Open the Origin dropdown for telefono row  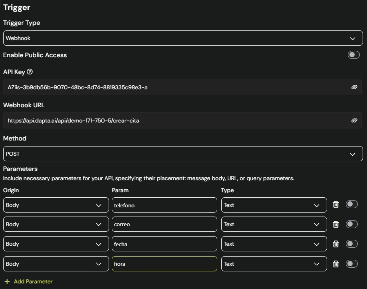click(x=56, y=205)
